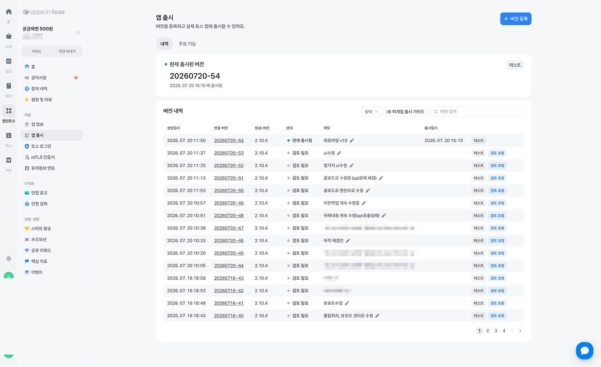
Task: Click 테스트 for version 20260720-54 row
Action: click(x=478, y=140)
